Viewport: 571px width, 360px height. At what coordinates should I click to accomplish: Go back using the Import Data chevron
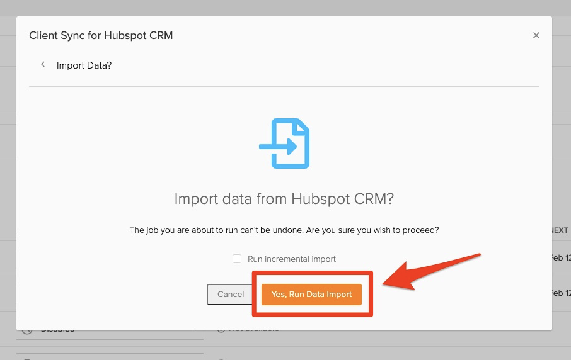click(x=43, y=64)
